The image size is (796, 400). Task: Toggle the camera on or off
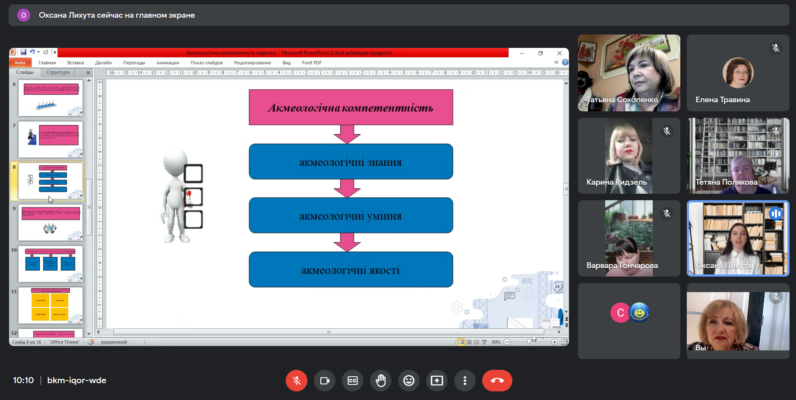click(x=325, y=381)
